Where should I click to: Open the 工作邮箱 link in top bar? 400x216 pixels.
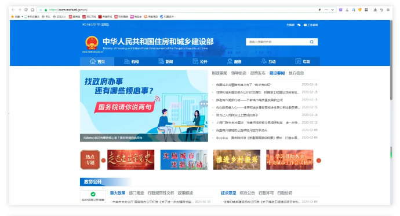click(x=311, y=25)
